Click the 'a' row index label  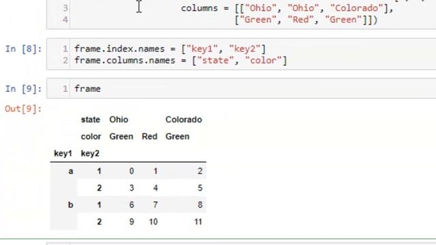tap(71, 171)
